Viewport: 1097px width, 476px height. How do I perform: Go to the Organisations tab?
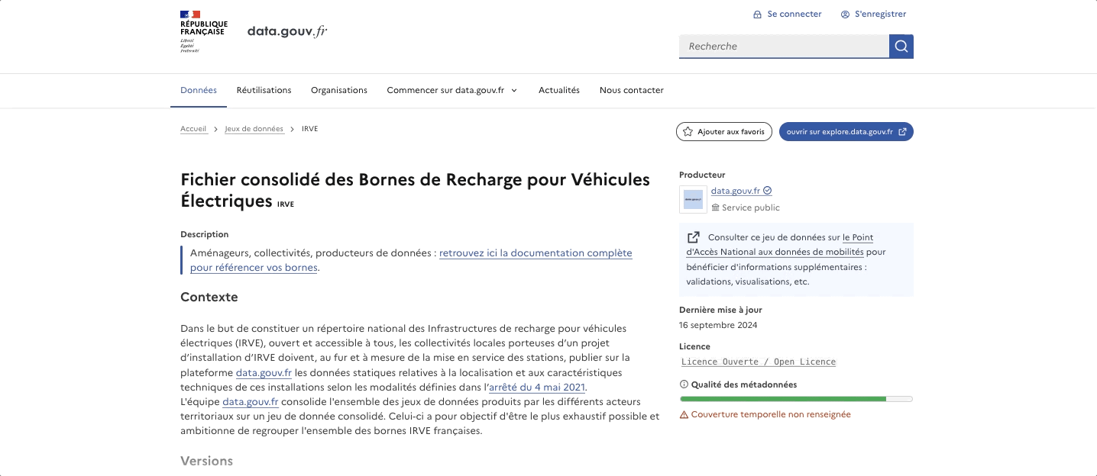(x=339, y=90)
